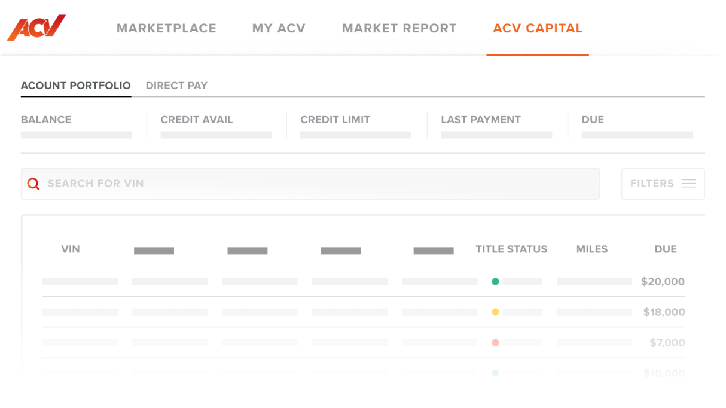Switch to the Direct Pay tab
This screenshot has width=726, height=408.
[176, 86]
